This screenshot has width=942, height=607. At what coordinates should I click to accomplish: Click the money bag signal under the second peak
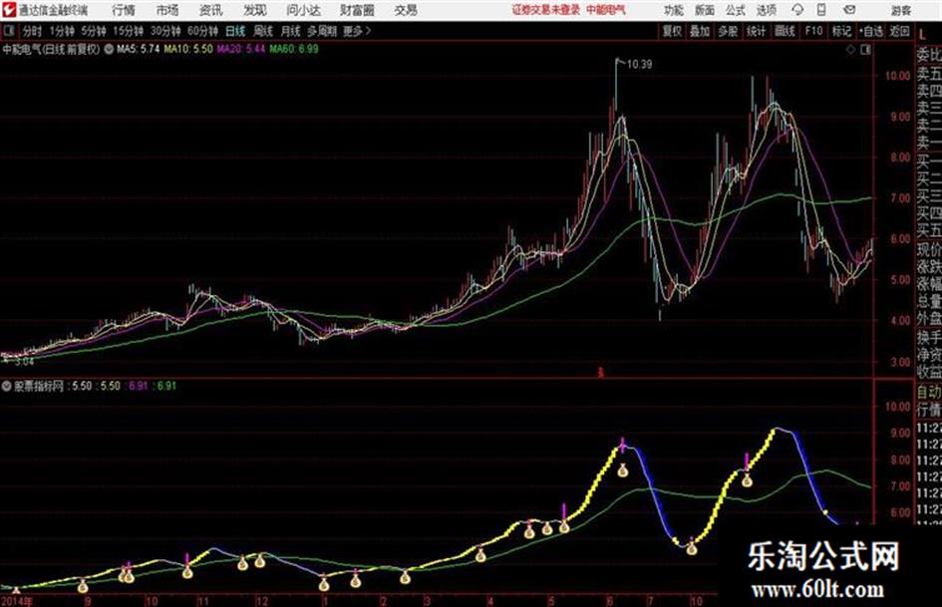coord(747,479)
